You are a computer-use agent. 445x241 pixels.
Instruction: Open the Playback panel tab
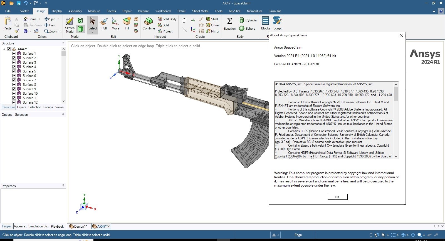(x=57, y=226)
